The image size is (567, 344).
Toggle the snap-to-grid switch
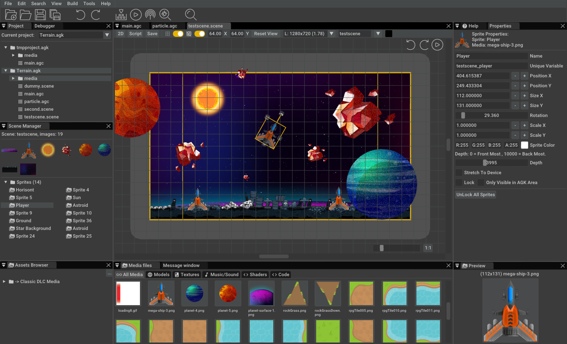click(200, 34)
